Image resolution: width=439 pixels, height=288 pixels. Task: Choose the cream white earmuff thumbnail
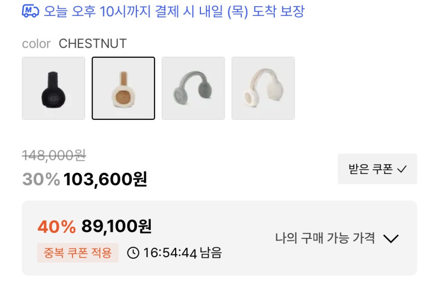click(263, 88)
